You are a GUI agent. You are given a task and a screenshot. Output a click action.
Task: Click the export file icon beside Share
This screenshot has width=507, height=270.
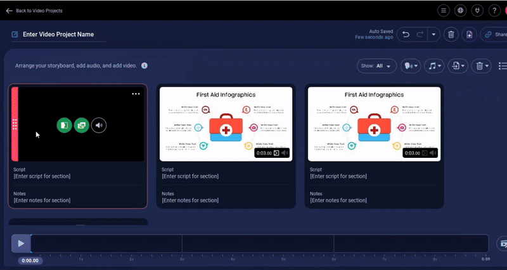click(x=469, y=34)
